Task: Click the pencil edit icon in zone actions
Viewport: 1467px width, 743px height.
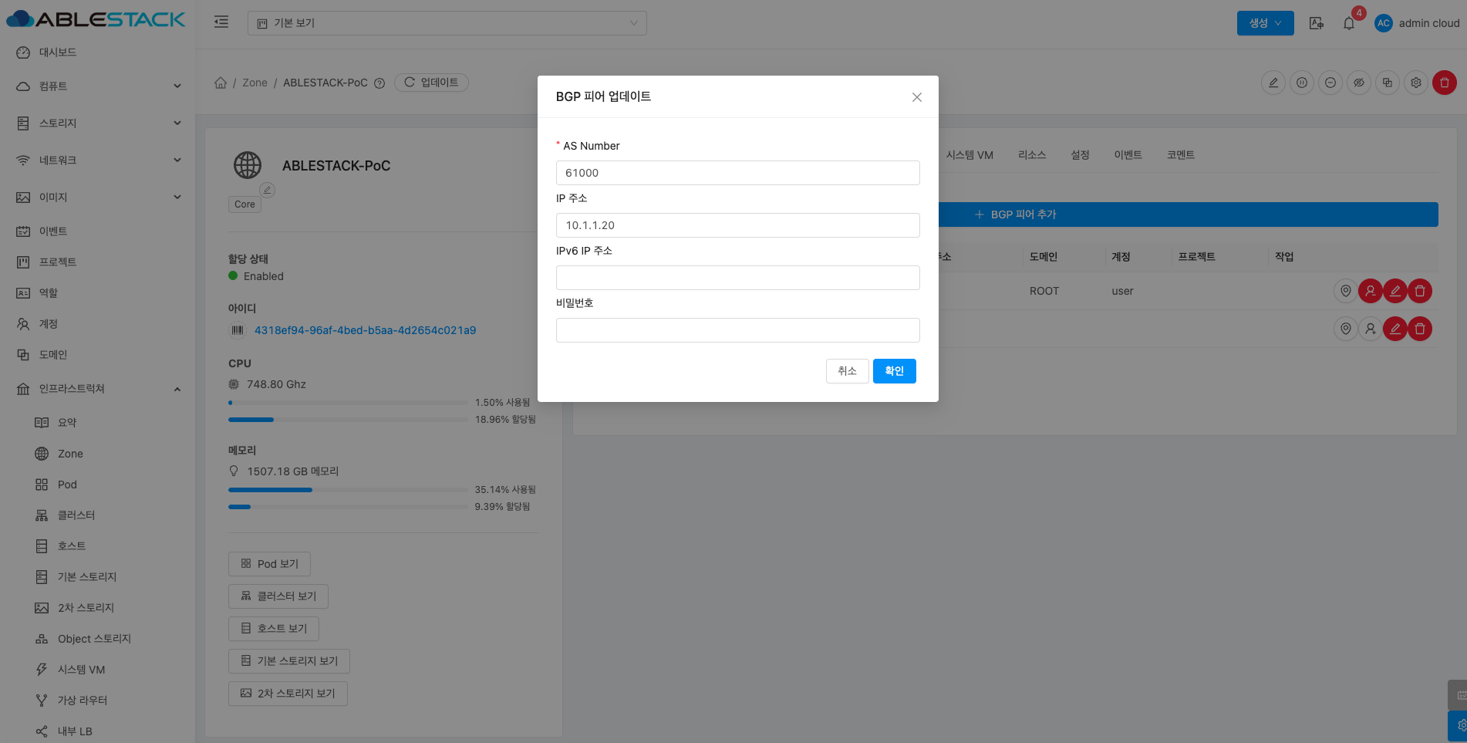Action: 1273,83
